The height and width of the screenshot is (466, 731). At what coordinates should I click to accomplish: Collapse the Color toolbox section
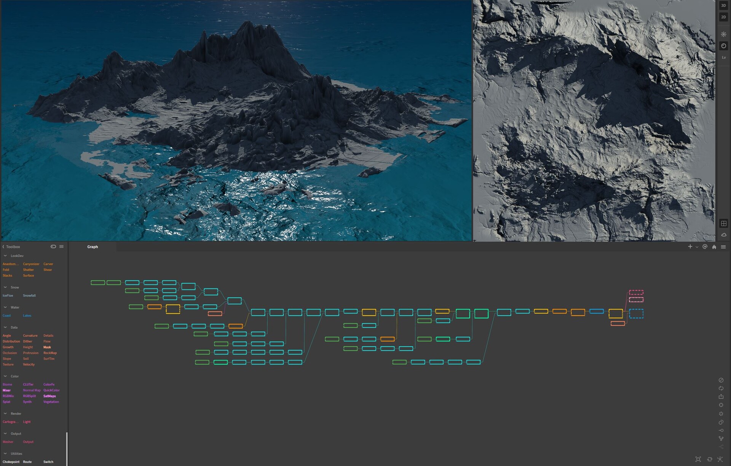point(5,376)
